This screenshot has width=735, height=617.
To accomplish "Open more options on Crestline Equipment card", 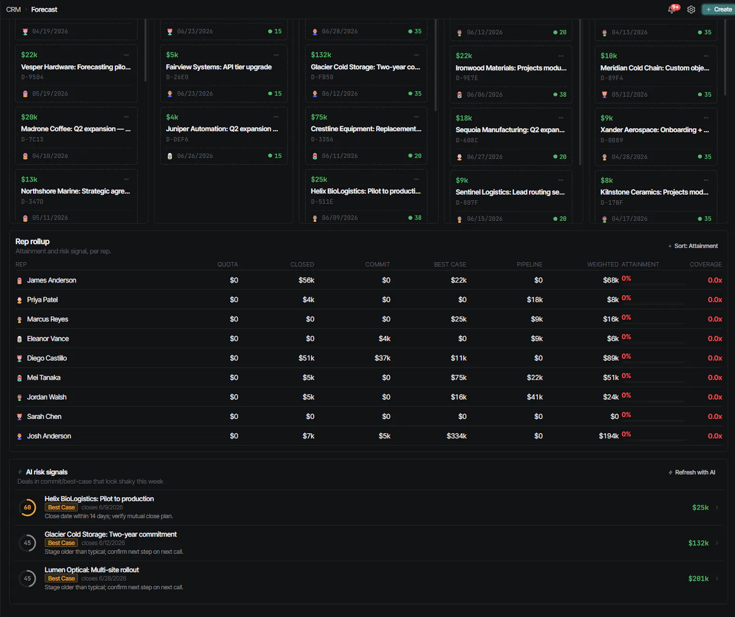I will 416,117.
